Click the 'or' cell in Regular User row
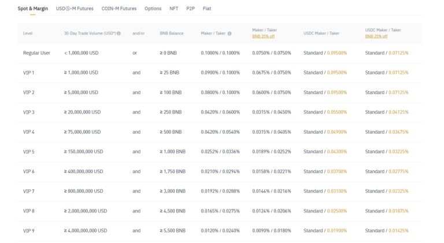The height and width of the screenshot is (243, 444). coord(135,53)
